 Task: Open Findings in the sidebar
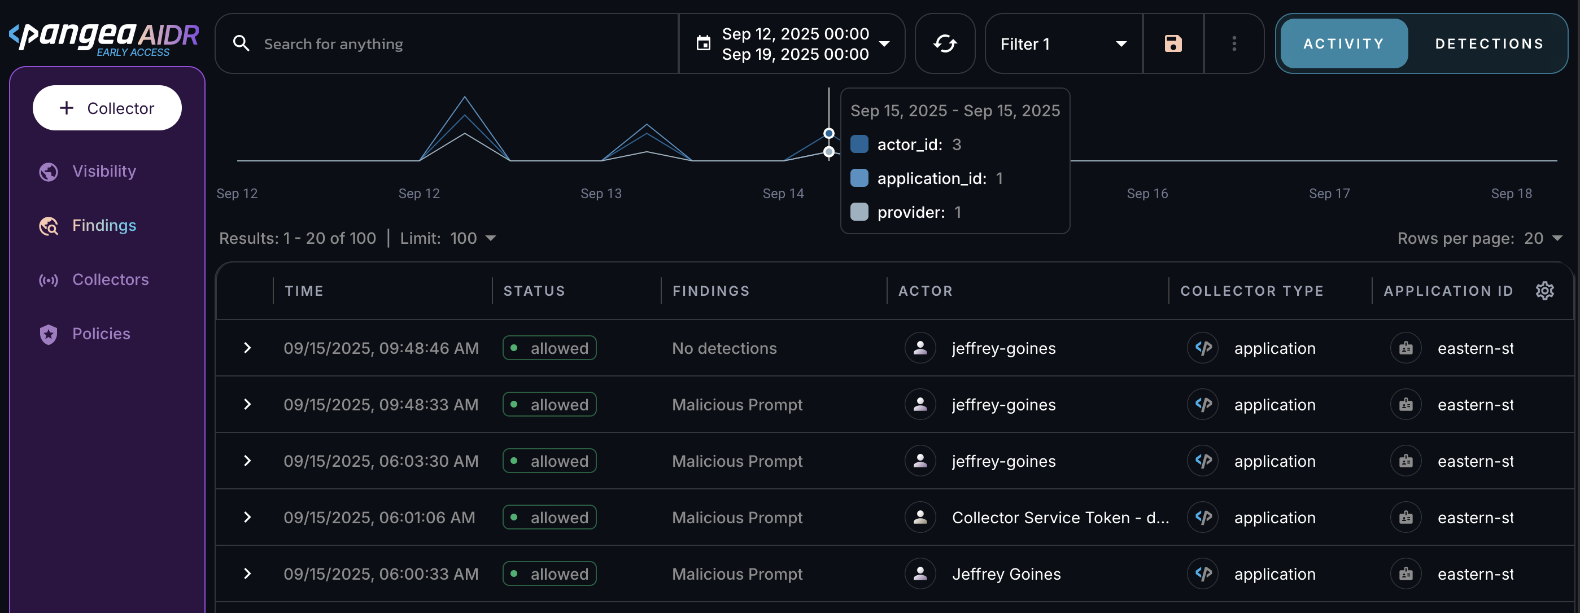104,226
